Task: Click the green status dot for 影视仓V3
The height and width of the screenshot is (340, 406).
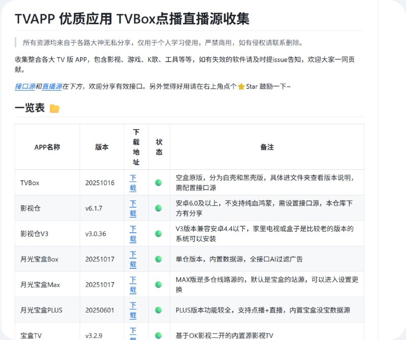Action: point(158,234)
